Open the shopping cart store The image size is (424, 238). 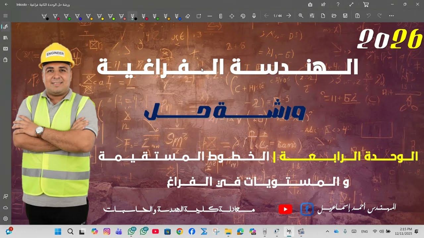366,5
